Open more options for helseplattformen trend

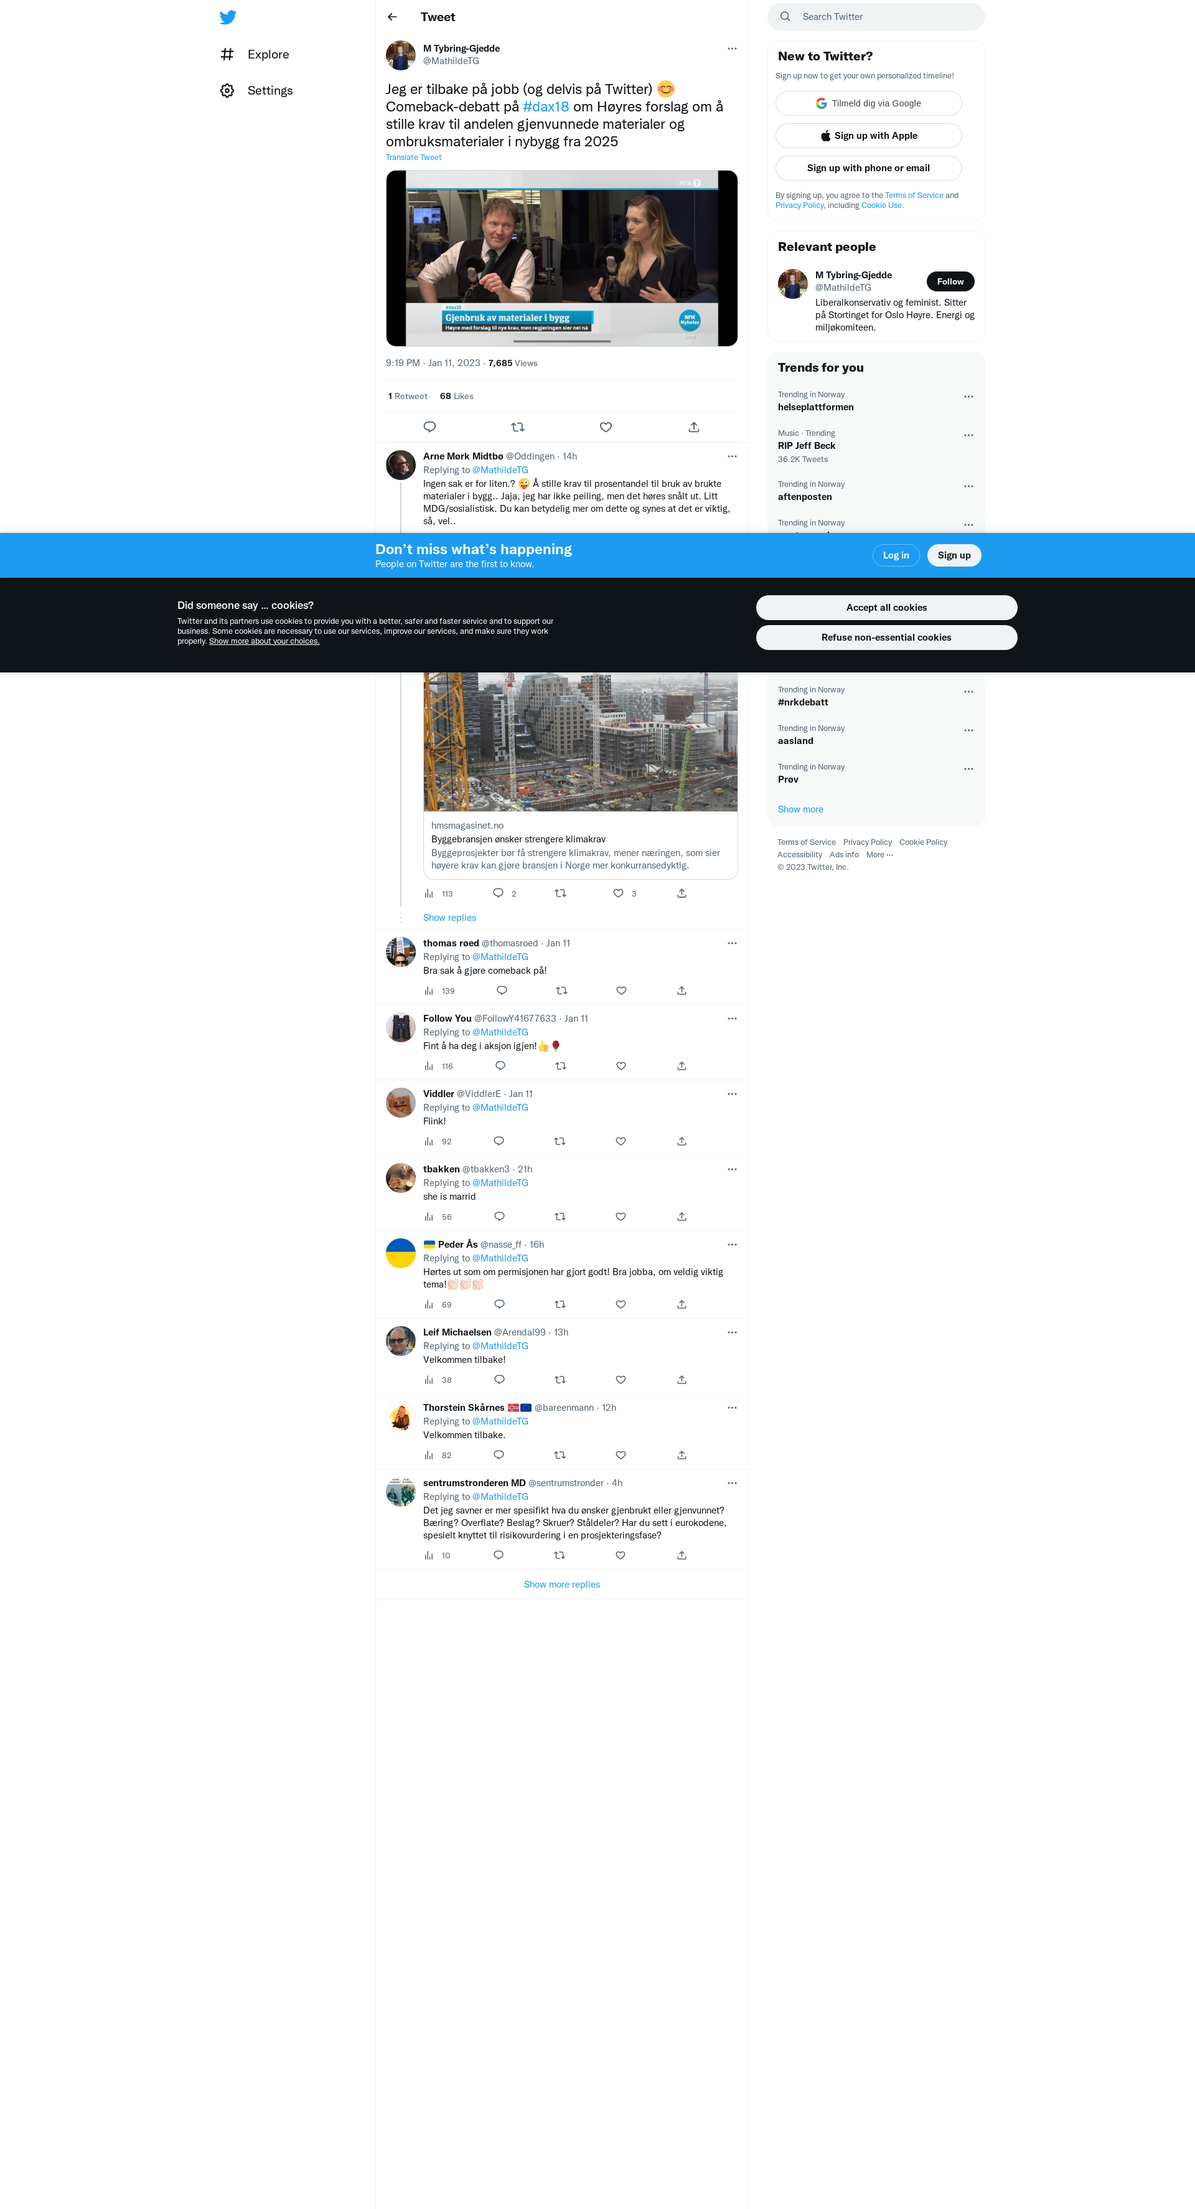[x=968, y=397]
